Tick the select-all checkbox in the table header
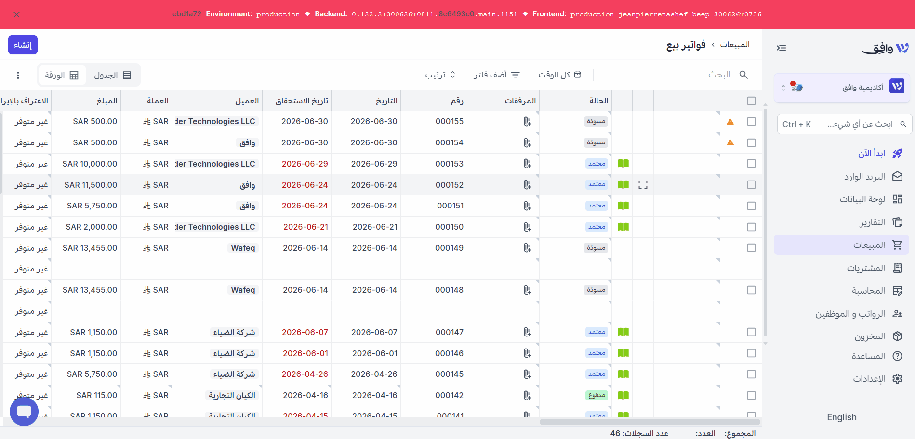 [751, 101]
